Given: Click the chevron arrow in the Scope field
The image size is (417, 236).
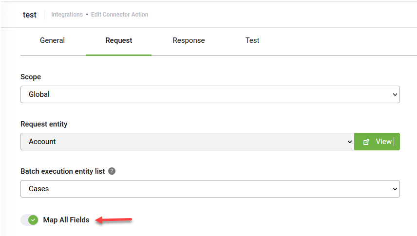Looking at the screenshot, I should 395,94.
